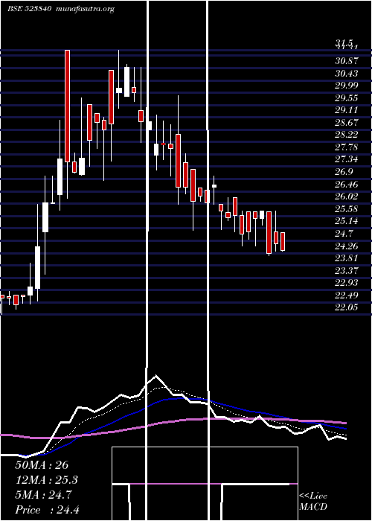The height and width of the screenshot is (521, 372).
Task: Click the 29.55 price axis label
Action: (x=347, y=98)
